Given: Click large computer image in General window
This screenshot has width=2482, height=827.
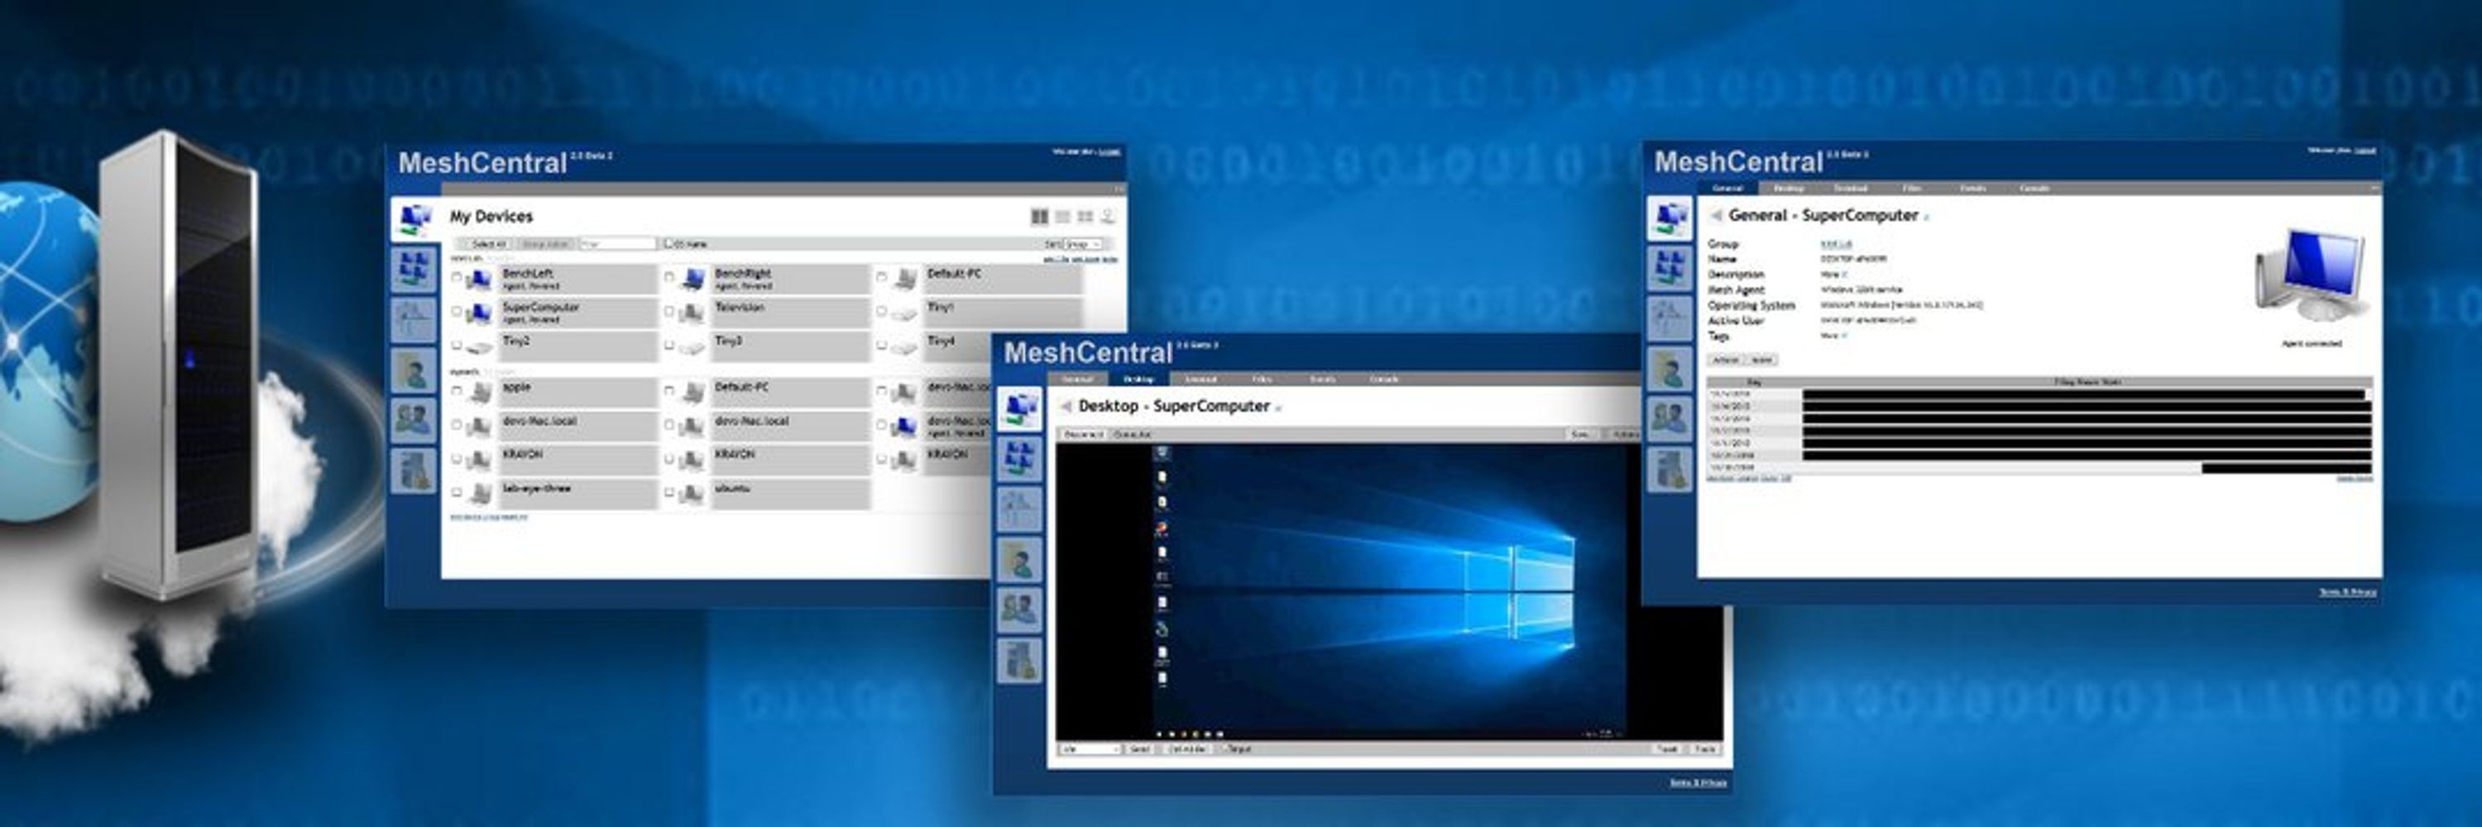Looking at the screenshot, I should point(2310,275).
